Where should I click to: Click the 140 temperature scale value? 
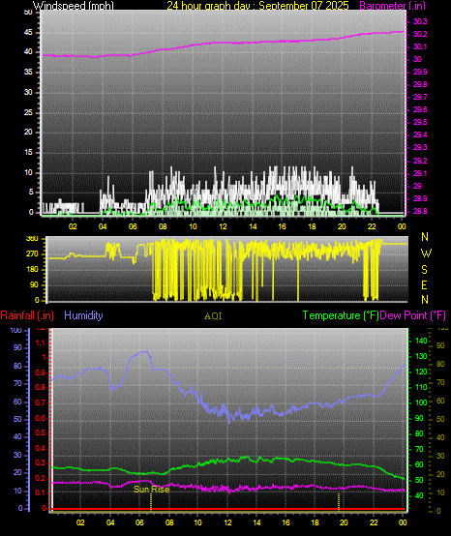coord(421,341)
